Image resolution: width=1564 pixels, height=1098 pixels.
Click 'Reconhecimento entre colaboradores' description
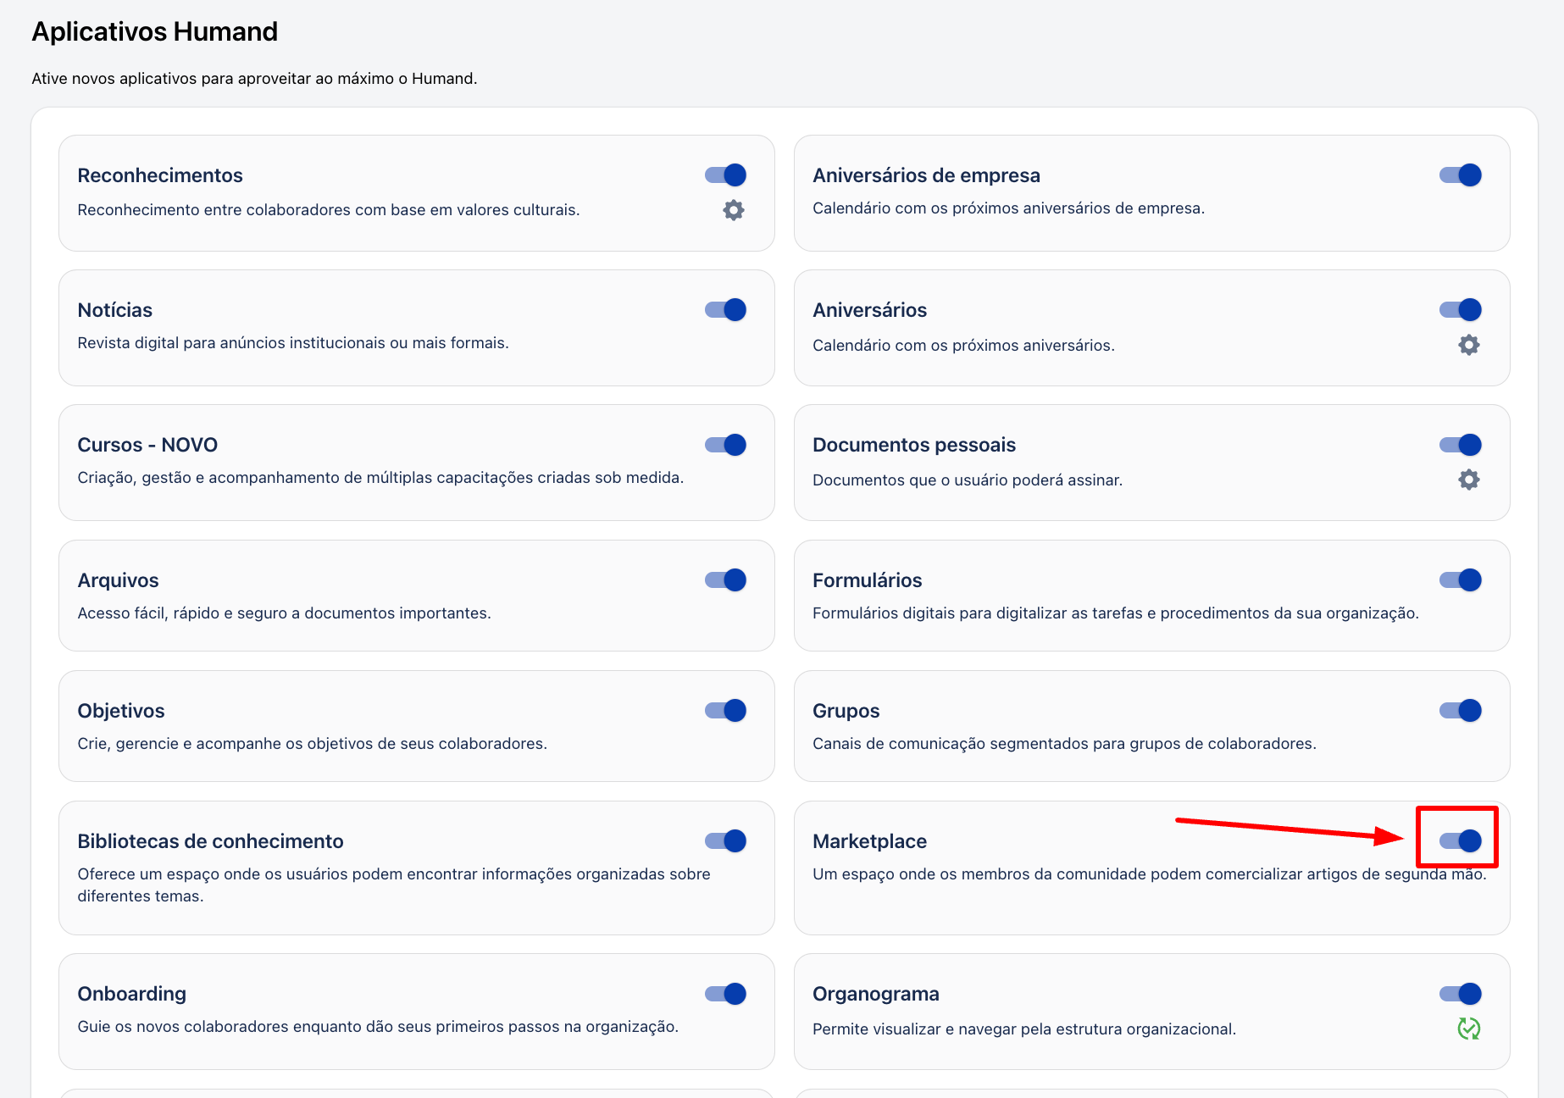(x=329, y=210)
